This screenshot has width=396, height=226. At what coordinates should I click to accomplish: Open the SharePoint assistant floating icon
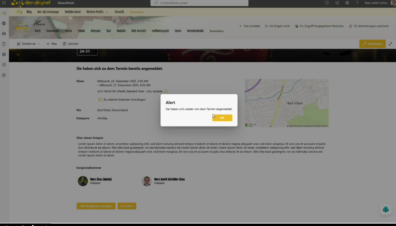(x=386, y=210)
